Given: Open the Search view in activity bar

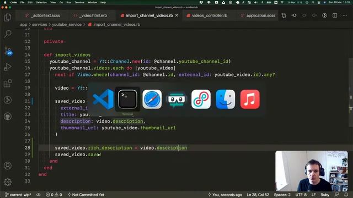Looking at the screenshot, I should pos(7,34).
